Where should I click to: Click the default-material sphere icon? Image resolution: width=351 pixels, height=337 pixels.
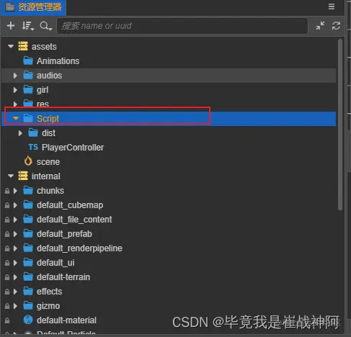pyautogui.click(x=28, y=320)
